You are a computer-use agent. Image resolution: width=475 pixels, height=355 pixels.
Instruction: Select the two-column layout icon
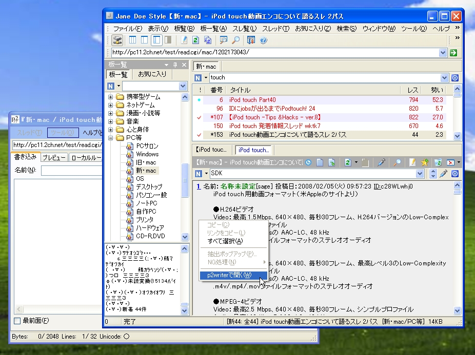pos(145,40)
